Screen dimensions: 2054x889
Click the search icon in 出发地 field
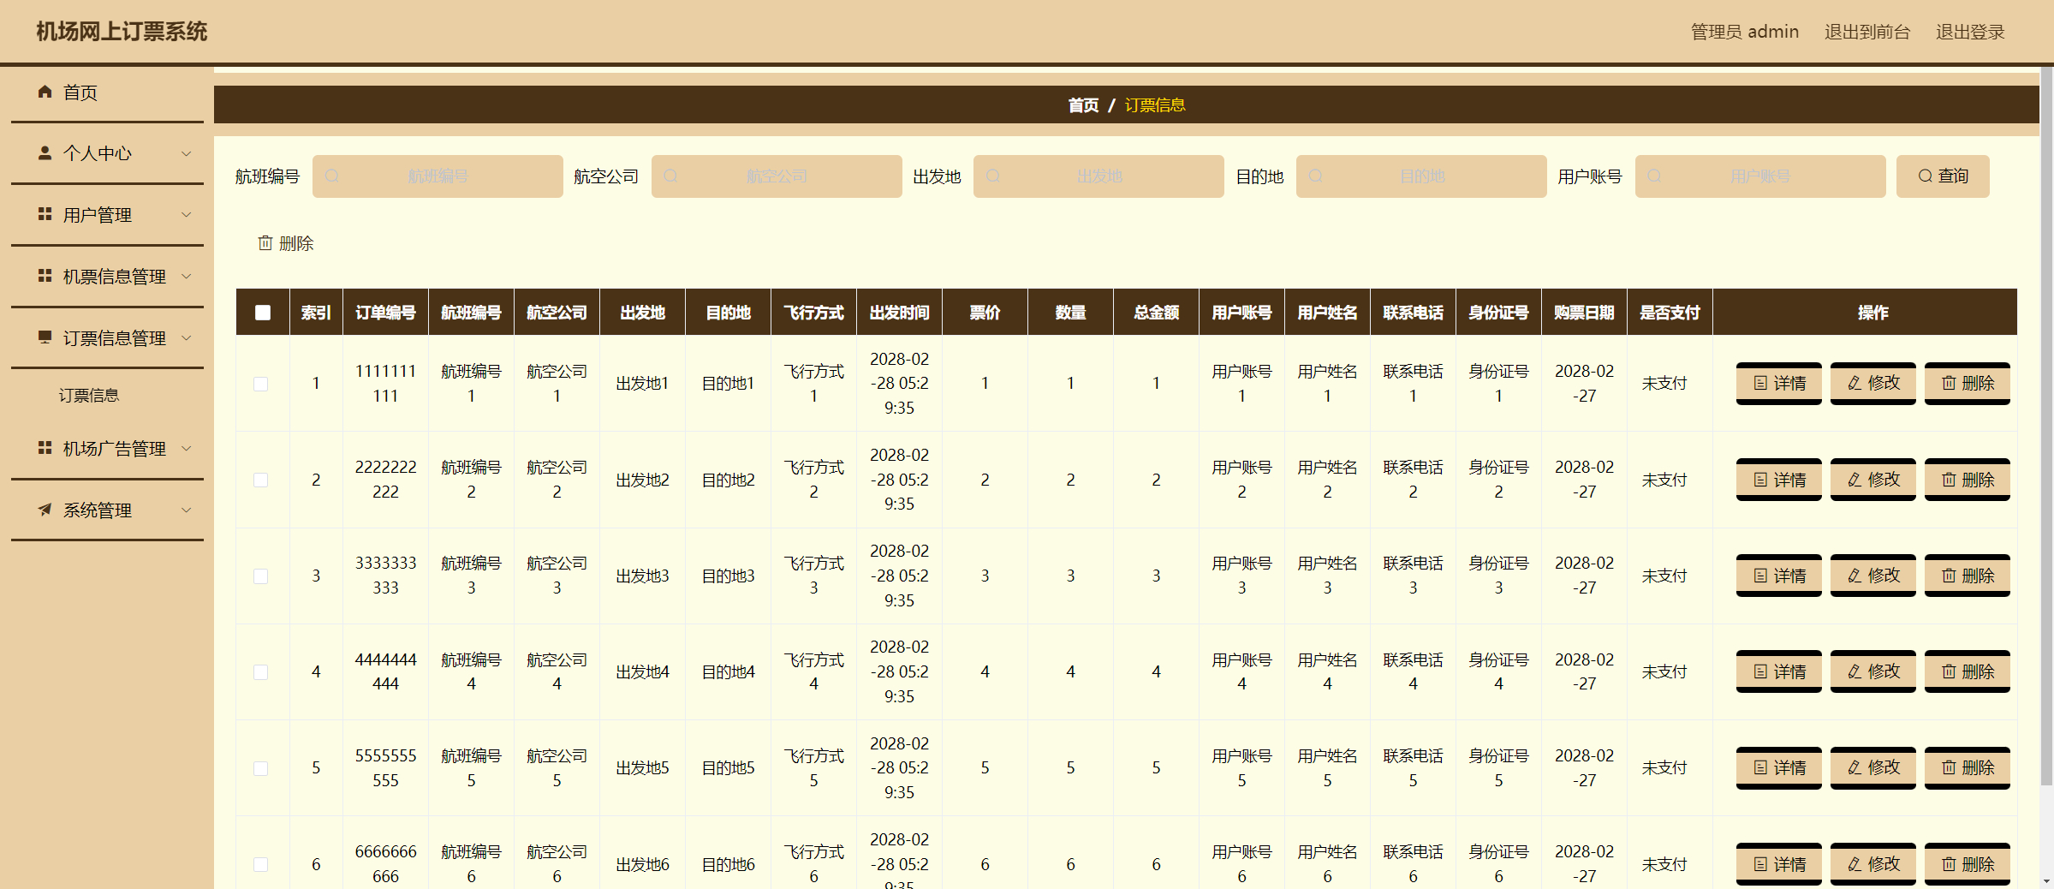[x=993, y=176]
